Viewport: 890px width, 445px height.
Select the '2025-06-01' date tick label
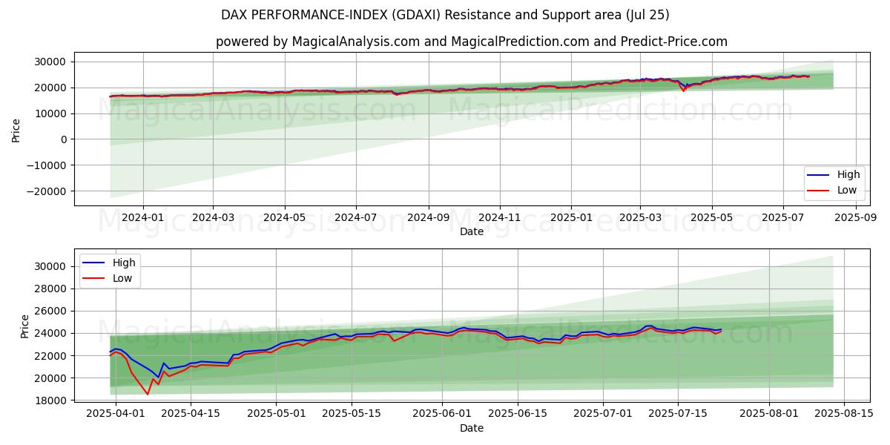pyautogui.click(x=442, y=415)
